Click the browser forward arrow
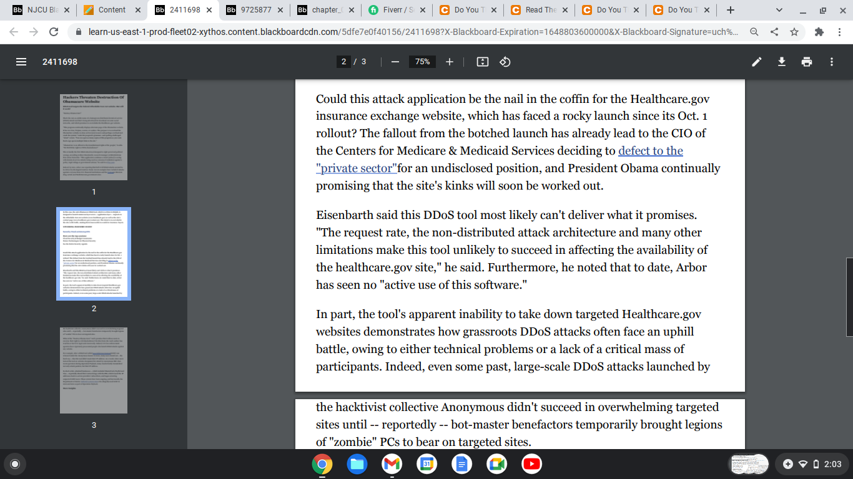 pos(34,32)
